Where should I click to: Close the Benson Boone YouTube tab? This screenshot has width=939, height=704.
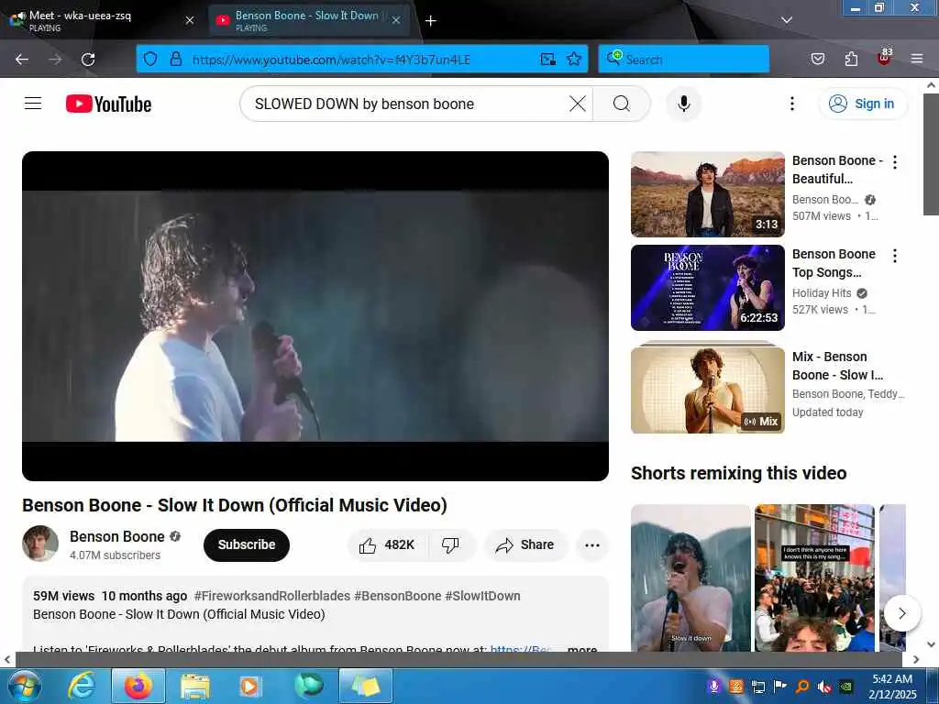(396, 20)
